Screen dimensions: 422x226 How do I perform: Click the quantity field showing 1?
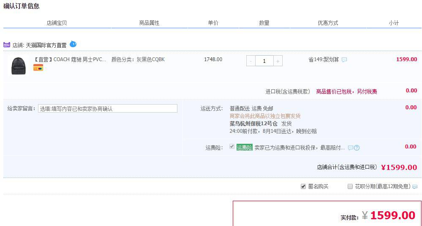(264, 61)
